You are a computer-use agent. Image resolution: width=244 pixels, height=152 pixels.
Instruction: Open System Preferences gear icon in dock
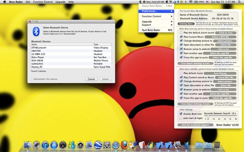click(x=107, y=145)
